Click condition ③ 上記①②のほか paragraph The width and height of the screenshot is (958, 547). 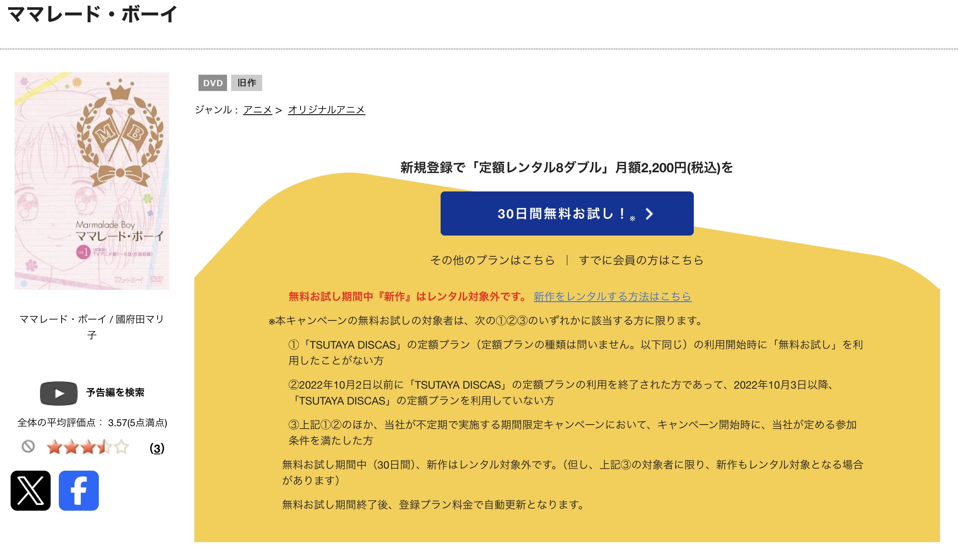point(573,433)
